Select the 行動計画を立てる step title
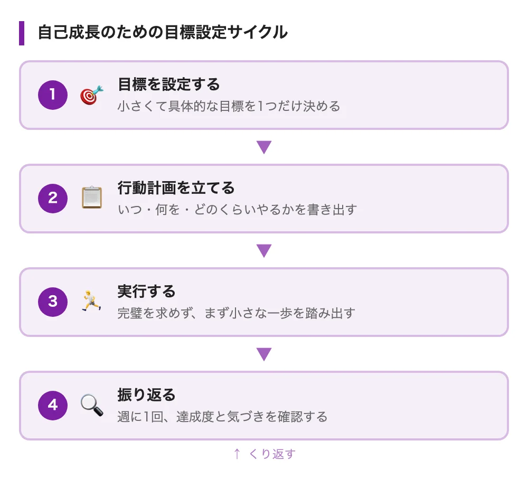This screenshot has width=528, height=488. tap(176, 187)
